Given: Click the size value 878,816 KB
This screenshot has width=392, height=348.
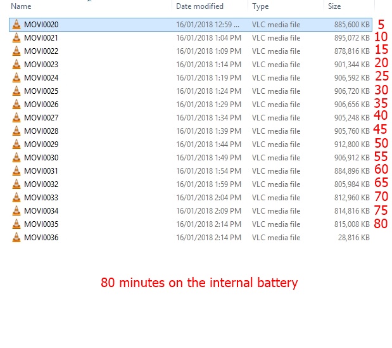Looking at the screenshot, I should 351,51.
